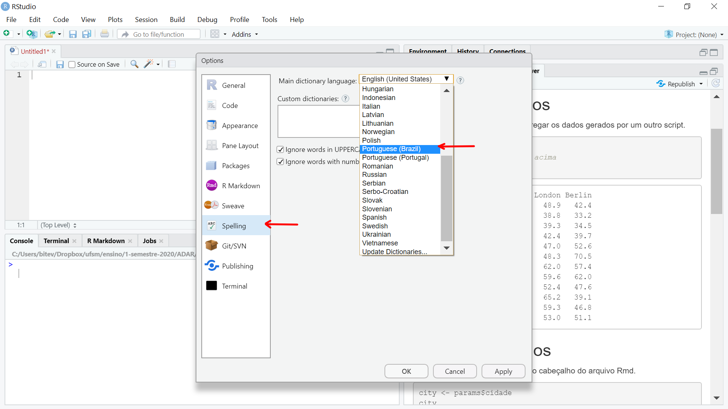
Task: Select Spanish from language list
Action: (x=400, y=217)
